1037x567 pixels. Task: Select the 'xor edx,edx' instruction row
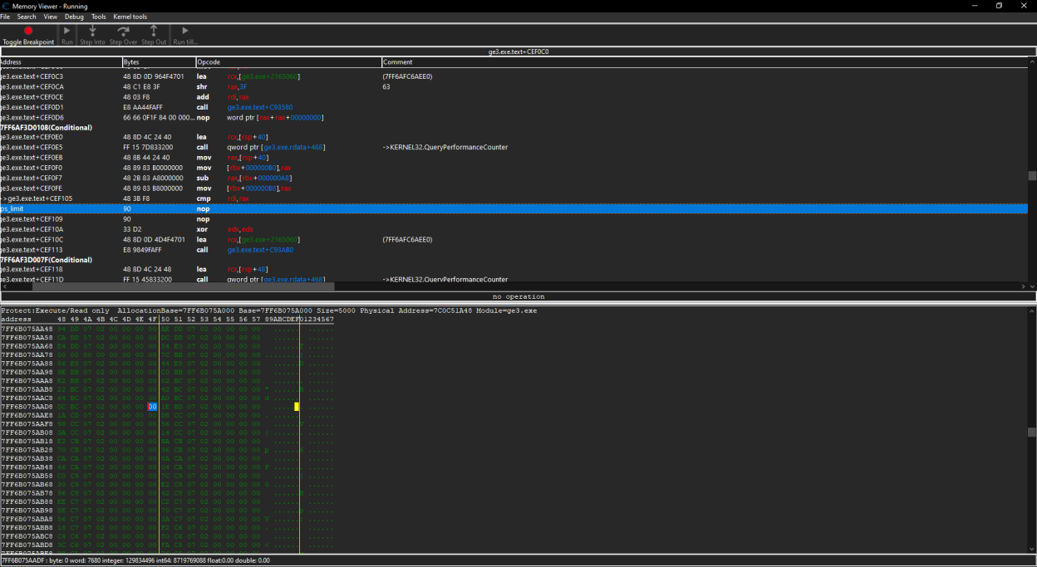514,229
